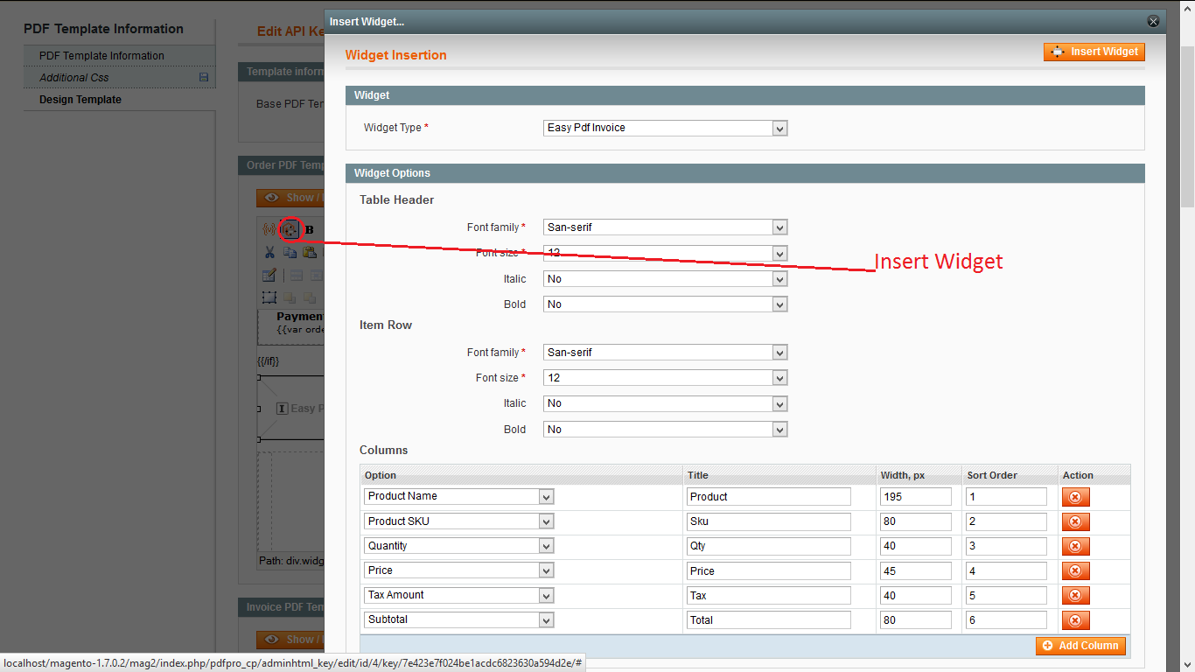Click the orange Insert Widget button
Image resolution: width=1195 pixels, height=672 pixels.
pos(1094,52)
